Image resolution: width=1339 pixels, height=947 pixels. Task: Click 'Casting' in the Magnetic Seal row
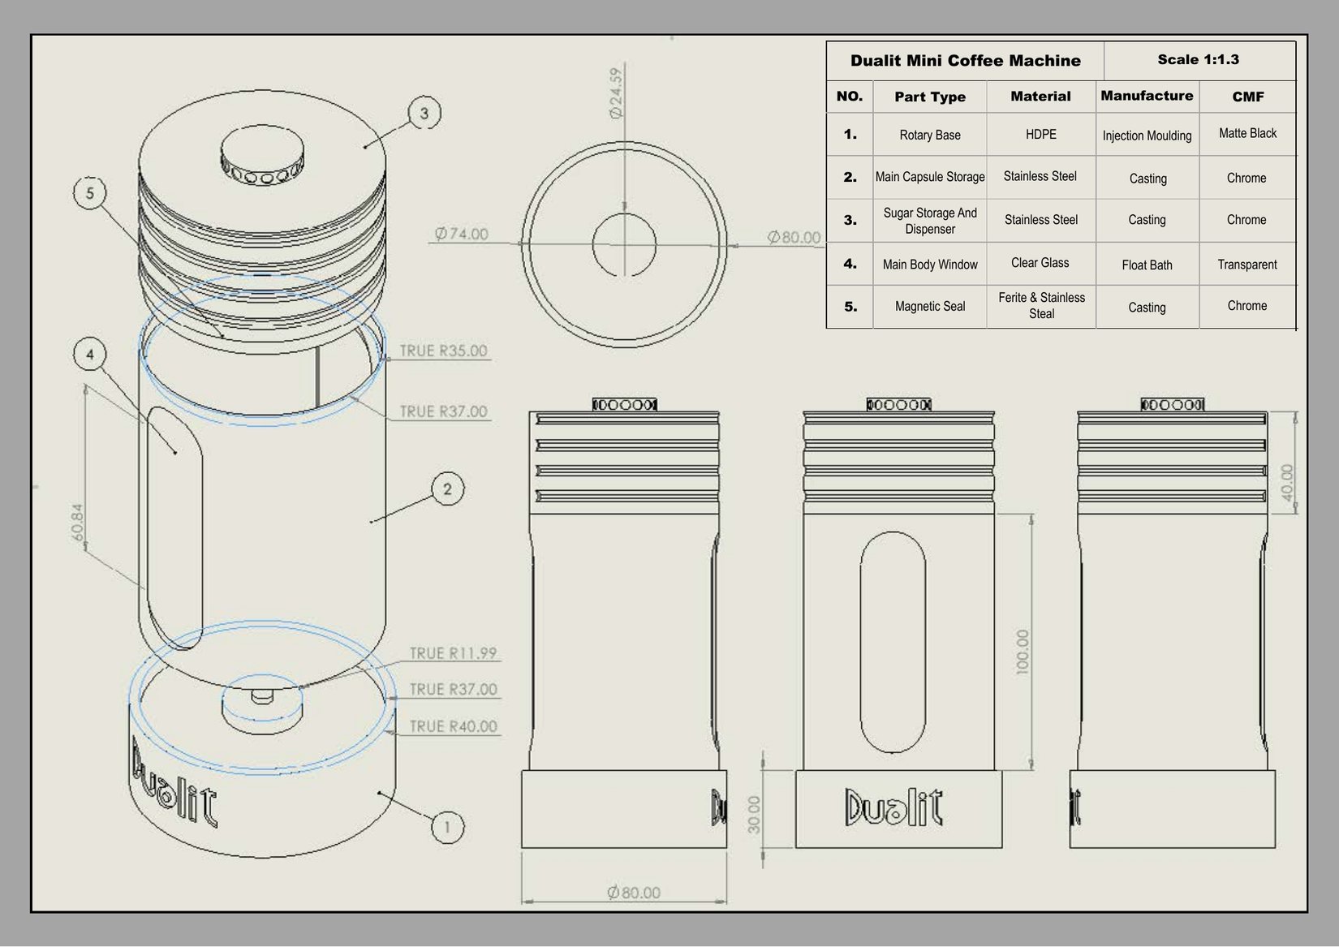[x=1147, y=308]
